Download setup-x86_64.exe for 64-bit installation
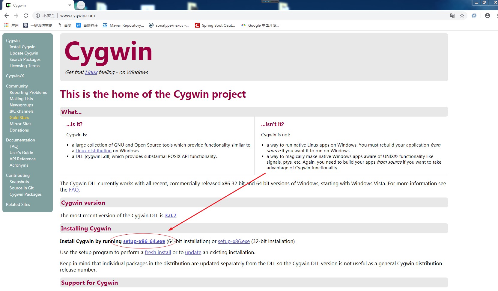498x291 pixels. coord(144,241)
